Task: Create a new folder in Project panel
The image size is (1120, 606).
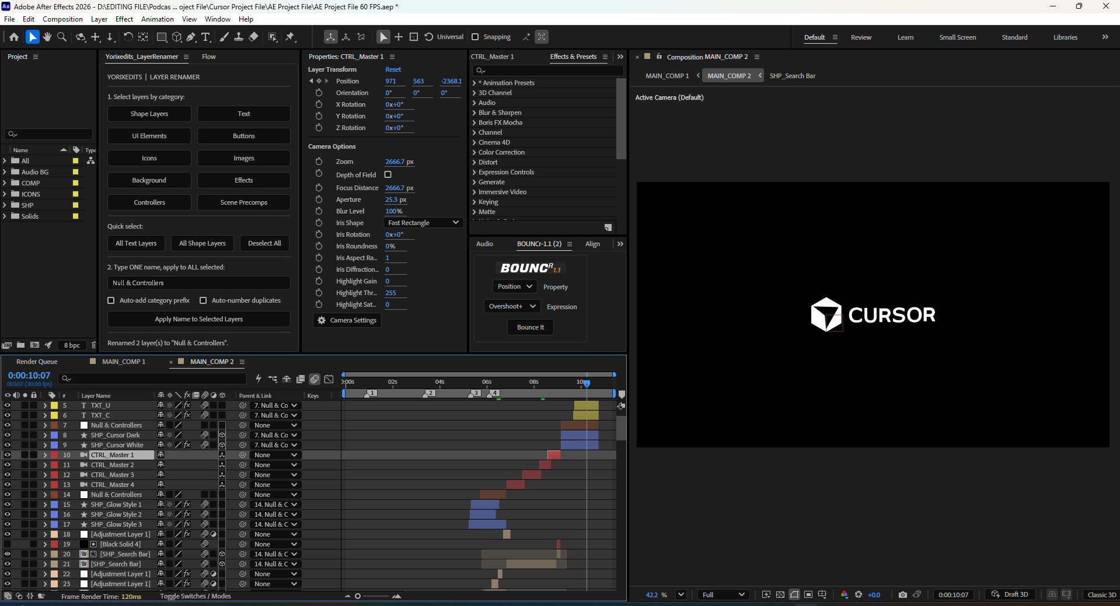Action: (x=21, y=345)
